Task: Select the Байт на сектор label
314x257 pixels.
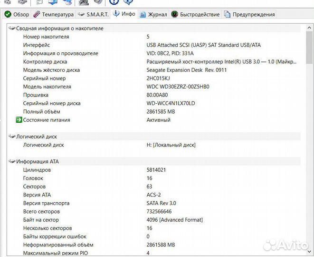Action: (x=41, y=220)
